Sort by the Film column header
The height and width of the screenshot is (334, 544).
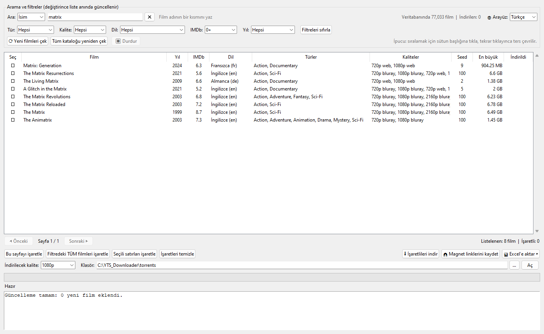(94, 57)
